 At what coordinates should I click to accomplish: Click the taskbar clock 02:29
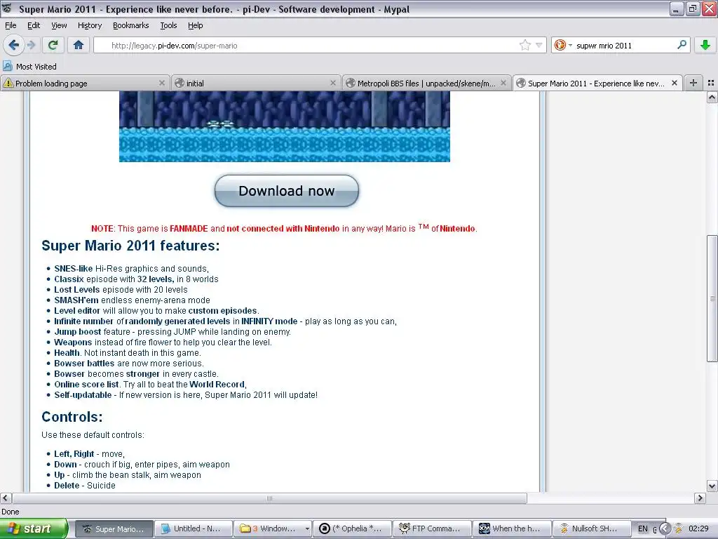pos(698,528)
